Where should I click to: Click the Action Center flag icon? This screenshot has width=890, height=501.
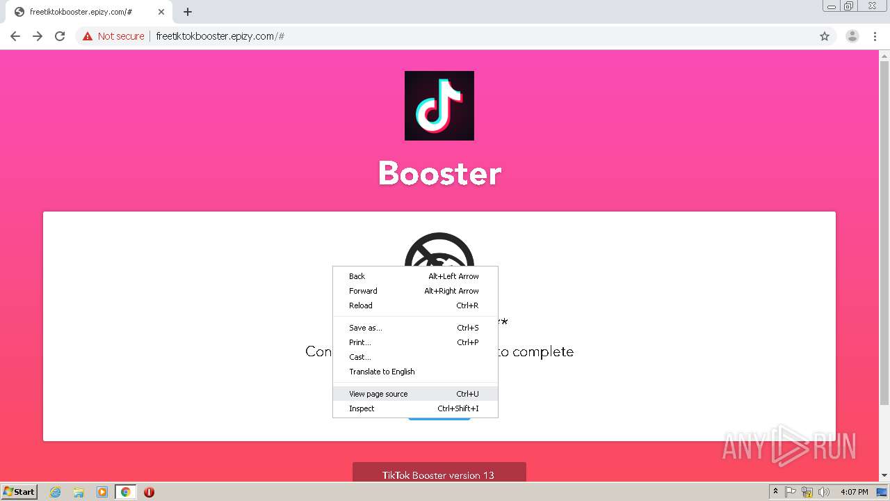coord(791,492)
